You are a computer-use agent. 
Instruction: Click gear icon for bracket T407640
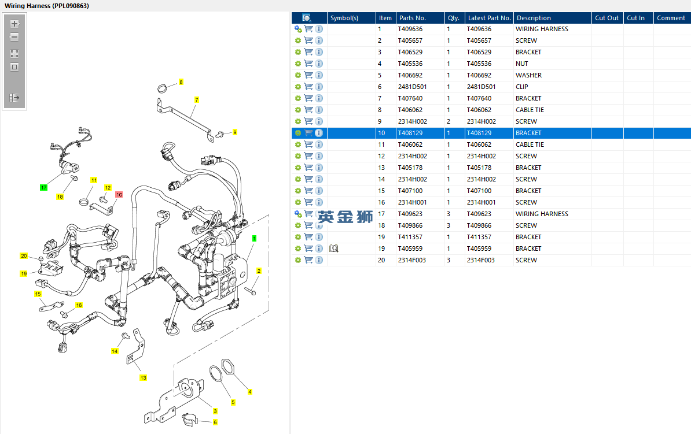click(298, 98)
